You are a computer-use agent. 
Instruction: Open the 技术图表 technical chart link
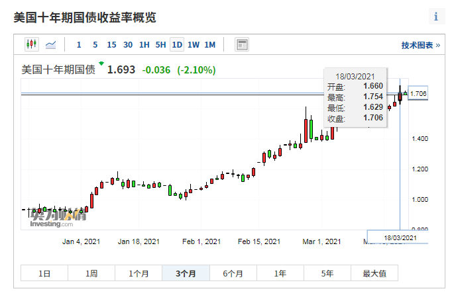tap(420, 46)
